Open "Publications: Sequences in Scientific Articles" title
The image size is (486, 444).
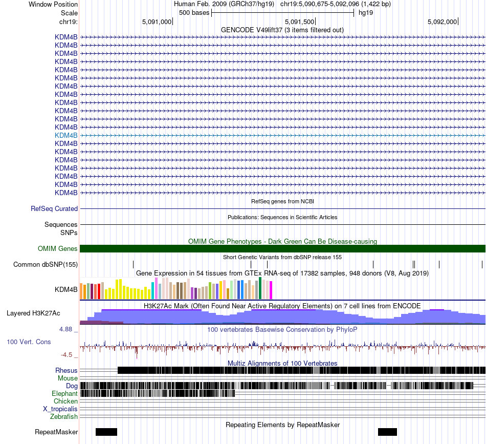point(282,217)
